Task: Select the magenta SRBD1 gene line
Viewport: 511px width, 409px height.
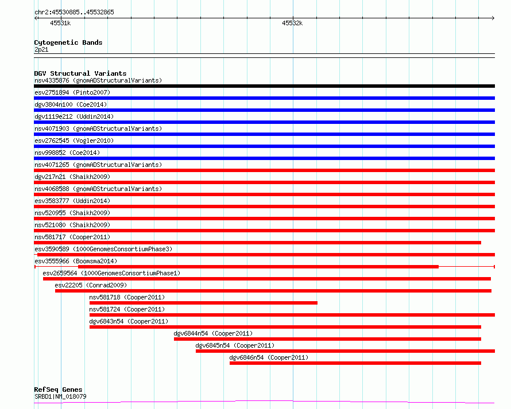Action: tap(264, 402)
